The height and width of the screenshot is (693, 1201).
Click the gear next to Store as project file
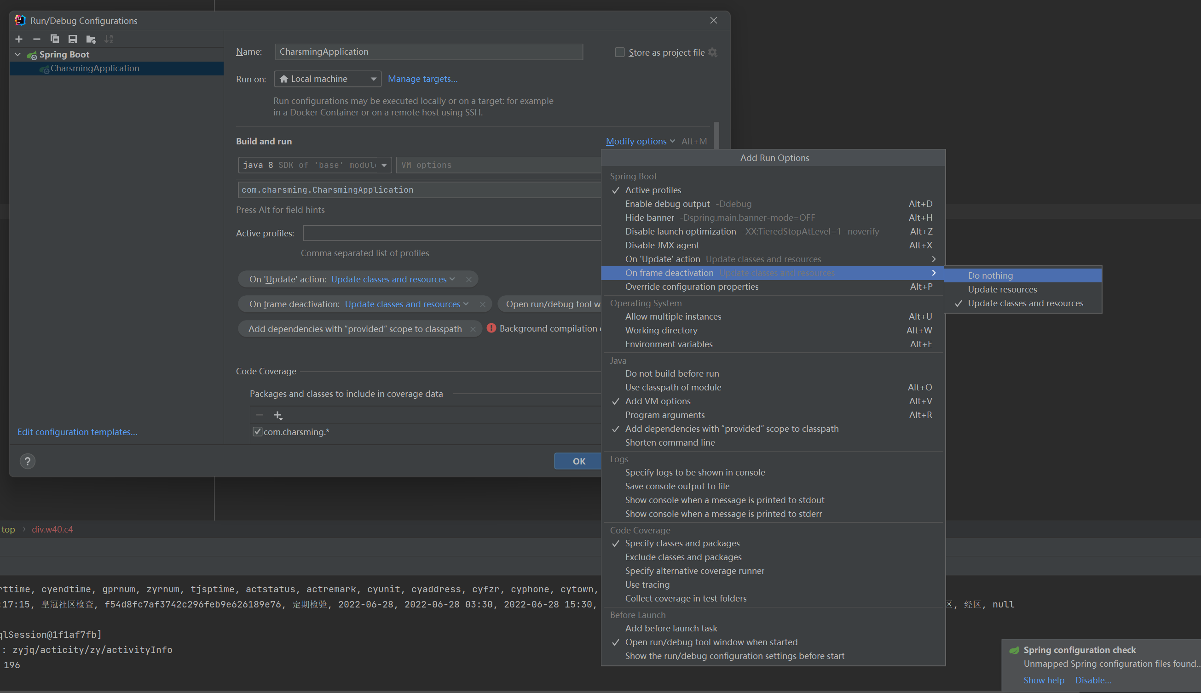[712, 52]
